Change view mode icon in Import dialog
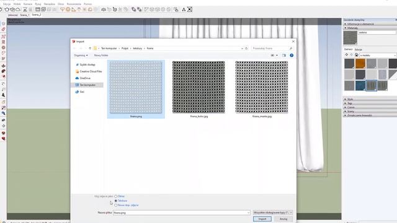Screen dimensions: 397x223 [272, 55]
